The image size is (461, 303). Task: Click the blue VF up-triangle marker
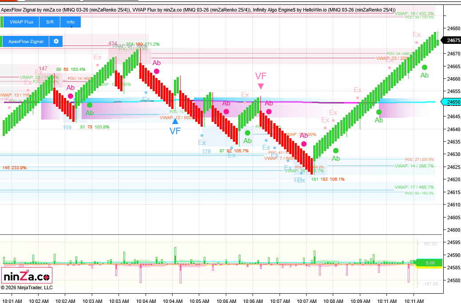point(175,121)
